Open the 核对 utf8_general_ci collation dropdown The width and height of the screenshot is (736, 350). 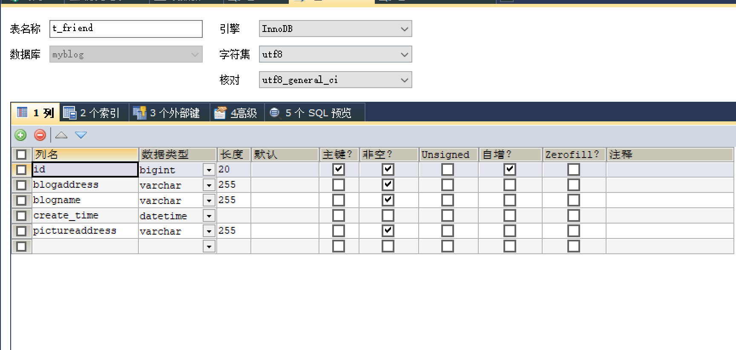pyautogui.click(x=336, y=80)
